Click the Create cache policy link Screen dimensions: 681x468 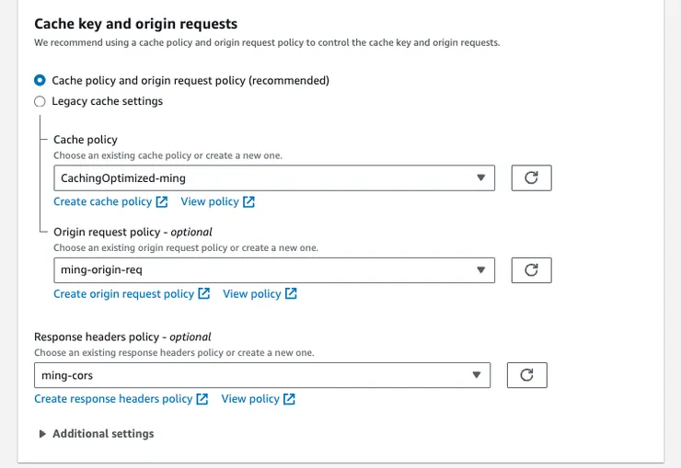(x=102, y=201)
